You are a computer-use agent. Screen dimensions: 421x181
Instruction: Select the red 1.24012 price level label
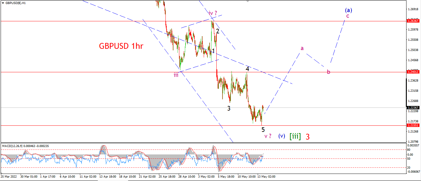pos(413,72)
